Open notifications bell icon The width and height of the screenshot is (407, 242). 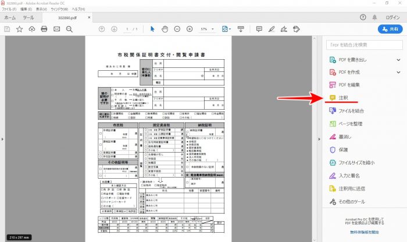tap(374, 17)
